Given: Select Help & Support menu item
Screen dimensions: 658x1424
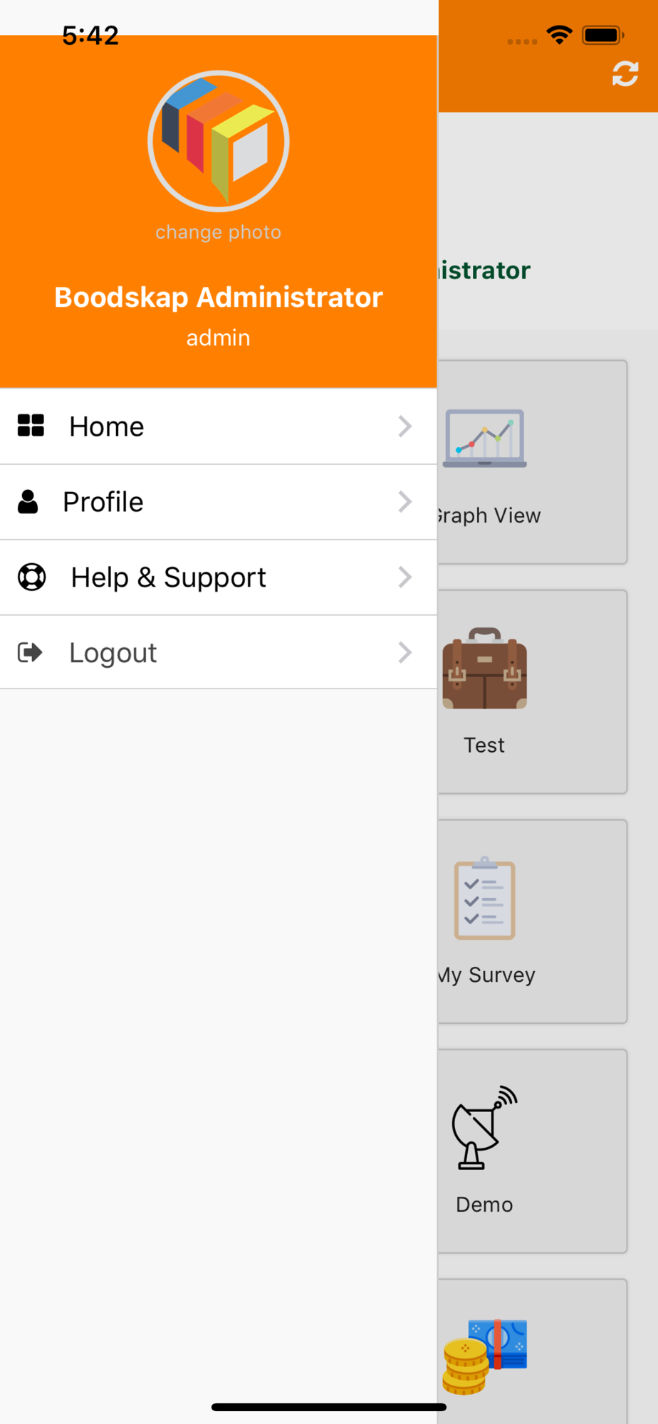Looking at the screenshot, I should [168, 577].
